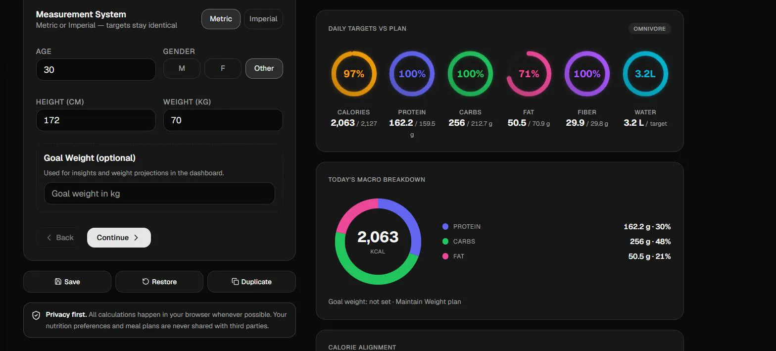Click the Water 3.2L progress ring
The image size is (776, 351).
point(645,74)
